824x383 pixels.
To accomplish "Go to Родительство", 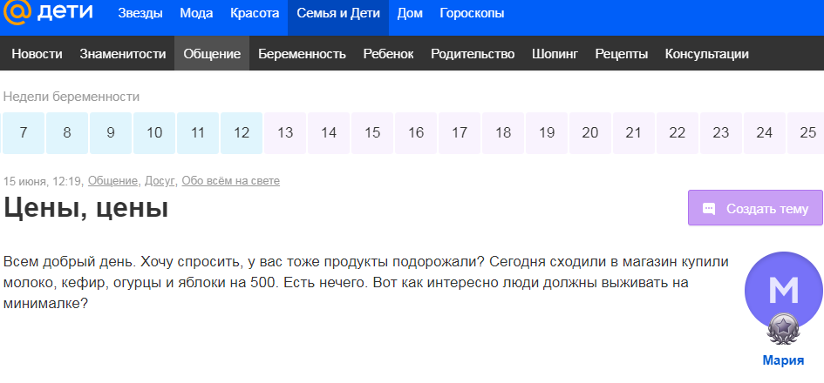I will pyautogui.click(x=473, y=54).
